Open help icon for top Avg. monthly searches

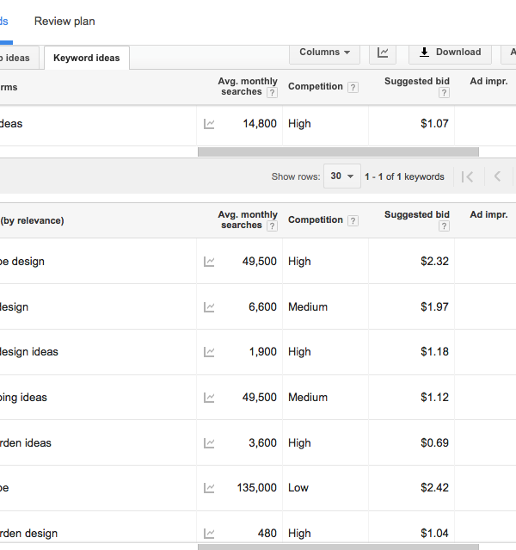272,93
